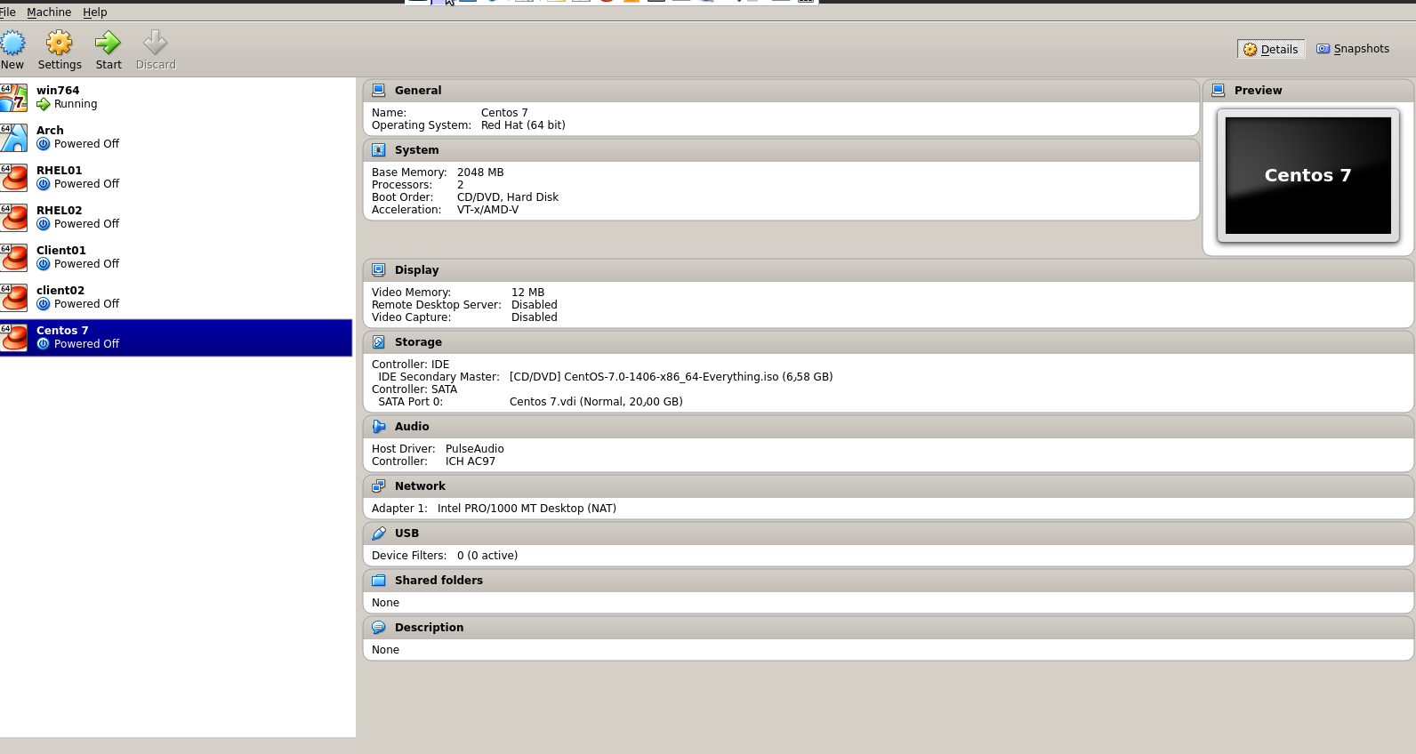Click the CD/DVD, Hard Disk boot order

click(x=508, y=197)
